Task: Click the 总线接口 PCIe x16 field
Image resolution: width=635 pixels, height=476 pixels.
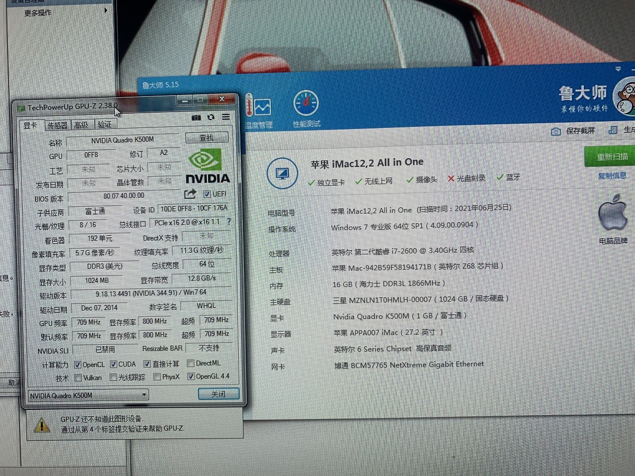Action: [187, 222]
